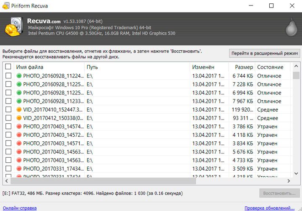302x211 pixels.
Task: Check the box for the 4 118 КБ file
Action: point(8,135)
